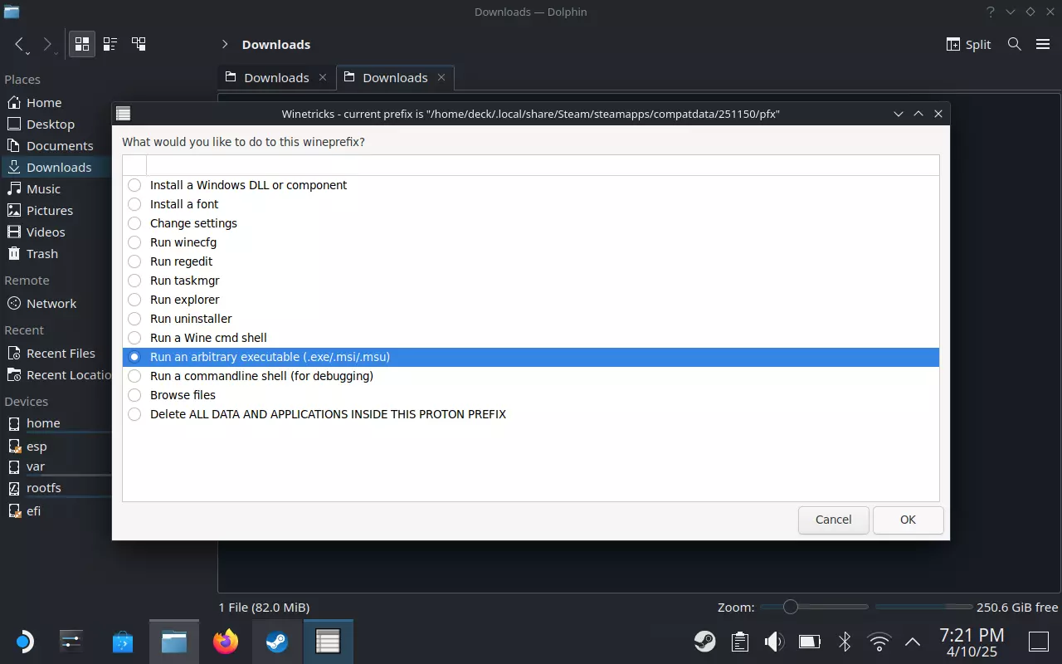Select Browse files option
This screenshot has height=664, width=1062.
(531, 395)
